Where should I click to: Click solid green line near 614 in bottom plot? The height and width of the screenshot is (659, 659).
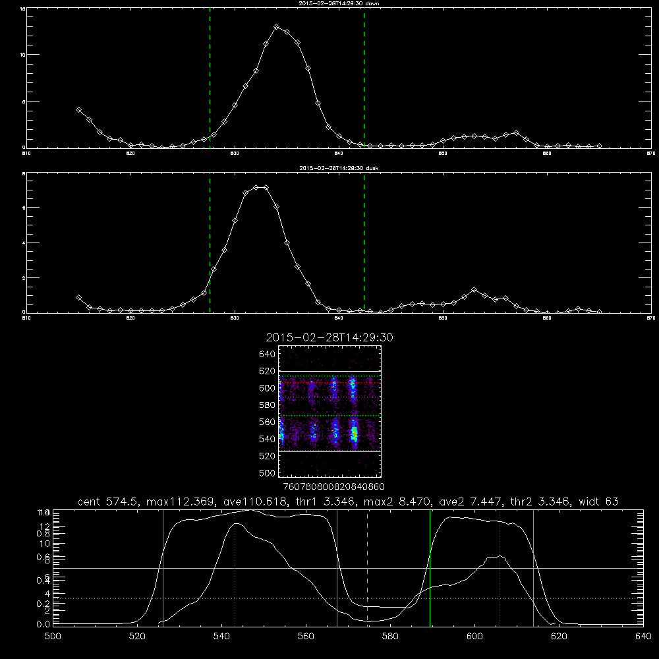click(533, 567)
